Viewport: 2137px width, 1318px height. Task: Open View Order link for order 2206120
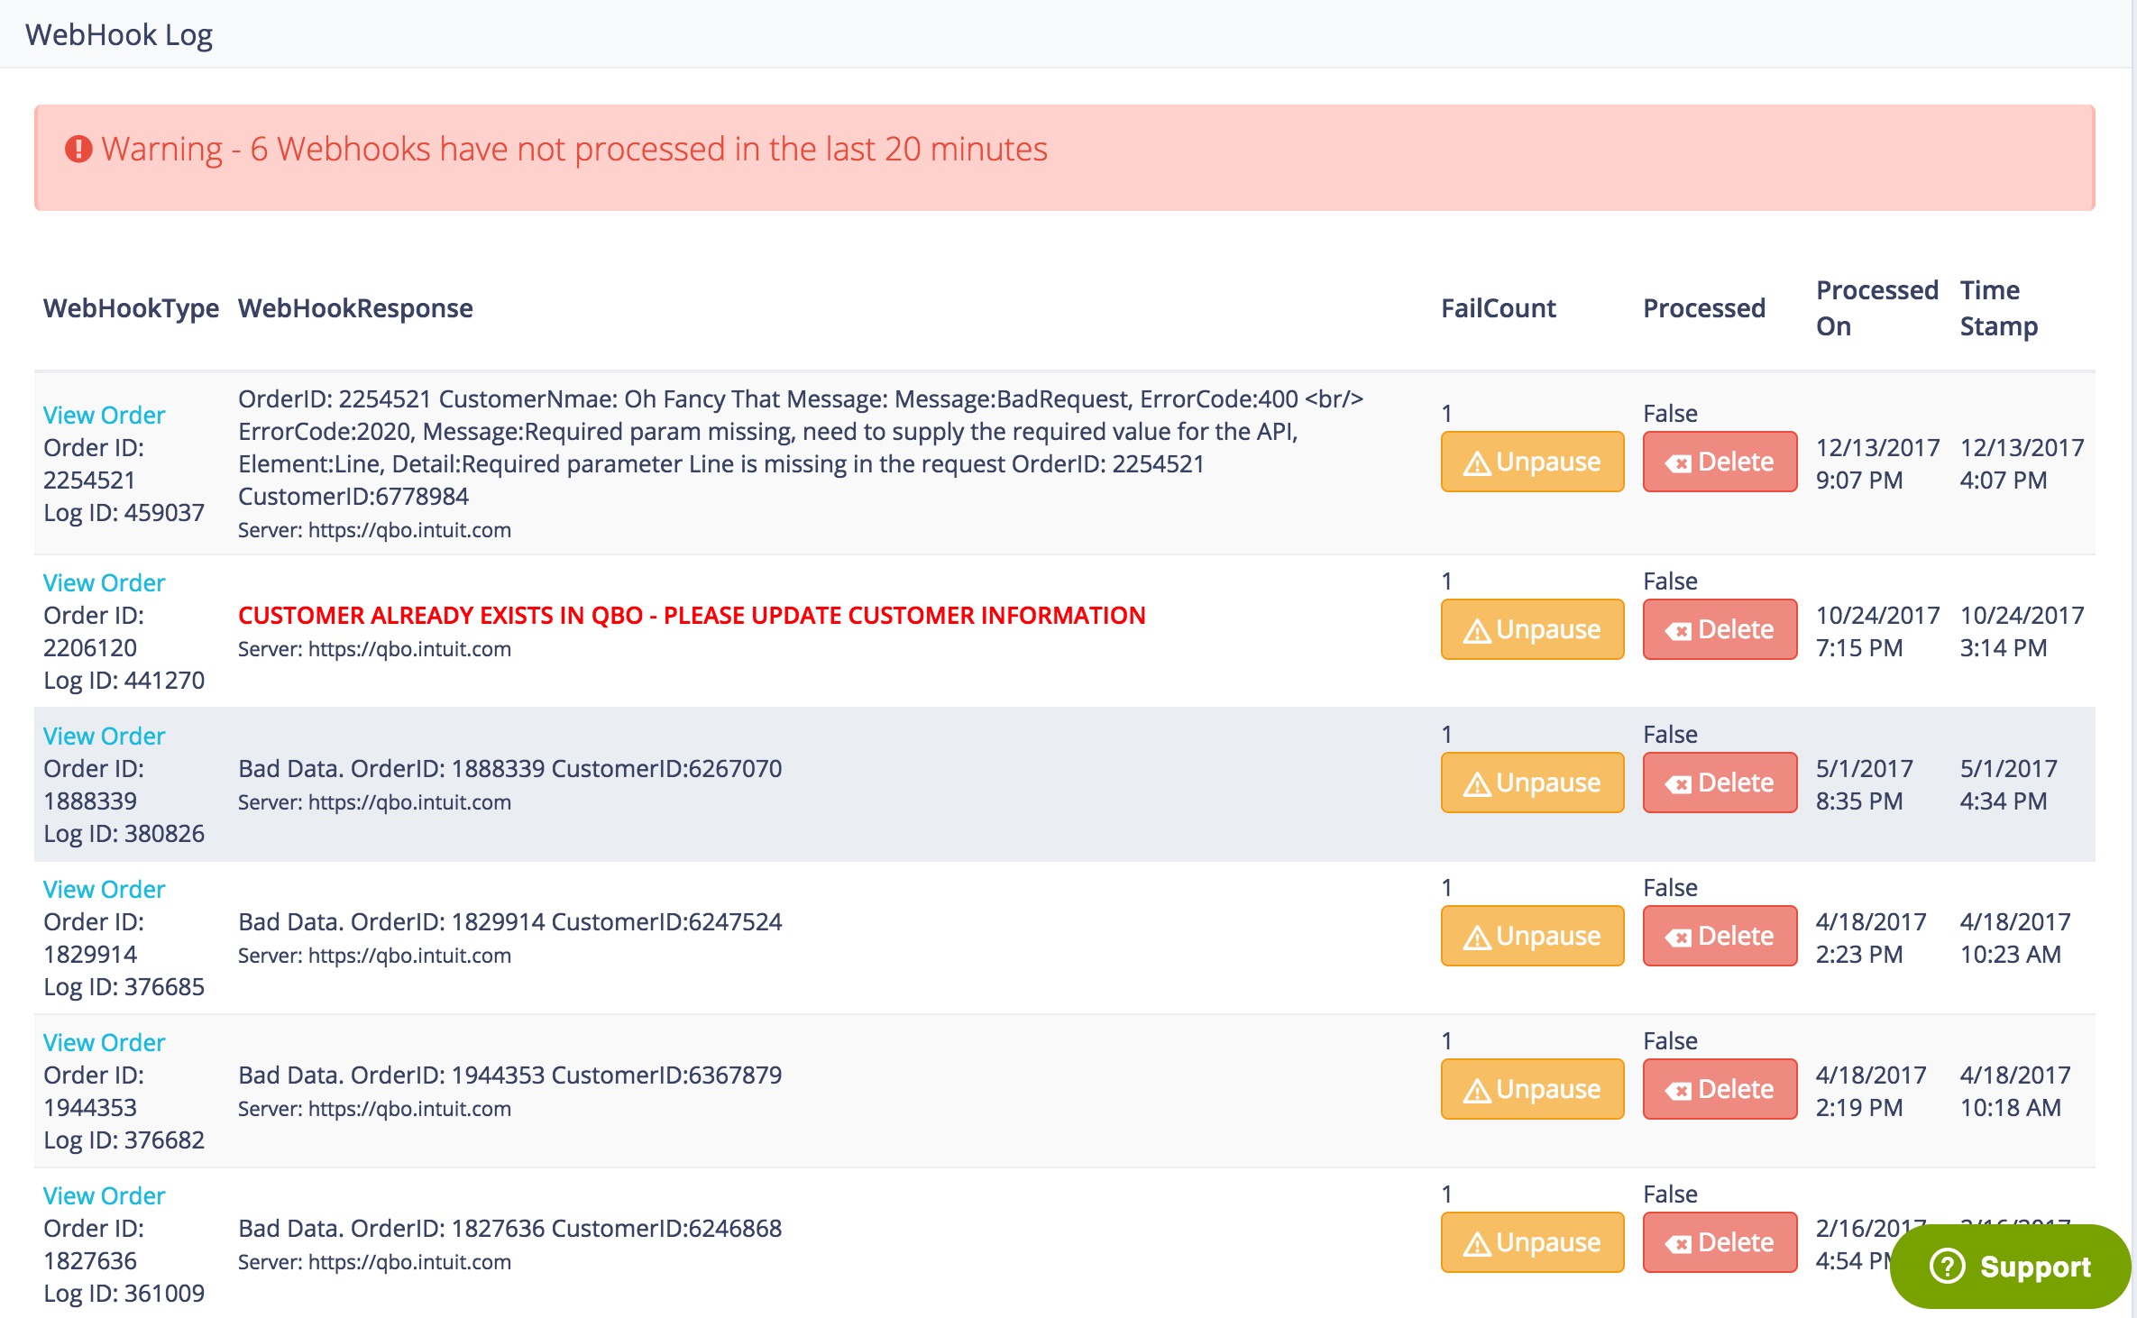105,582
